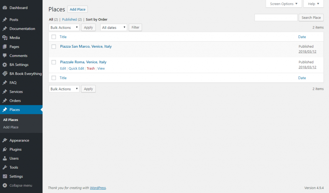The height and width of the screenshot is (193, 329).
Task: Click the Comments speech bubble icon
Action: click(5, 56)
